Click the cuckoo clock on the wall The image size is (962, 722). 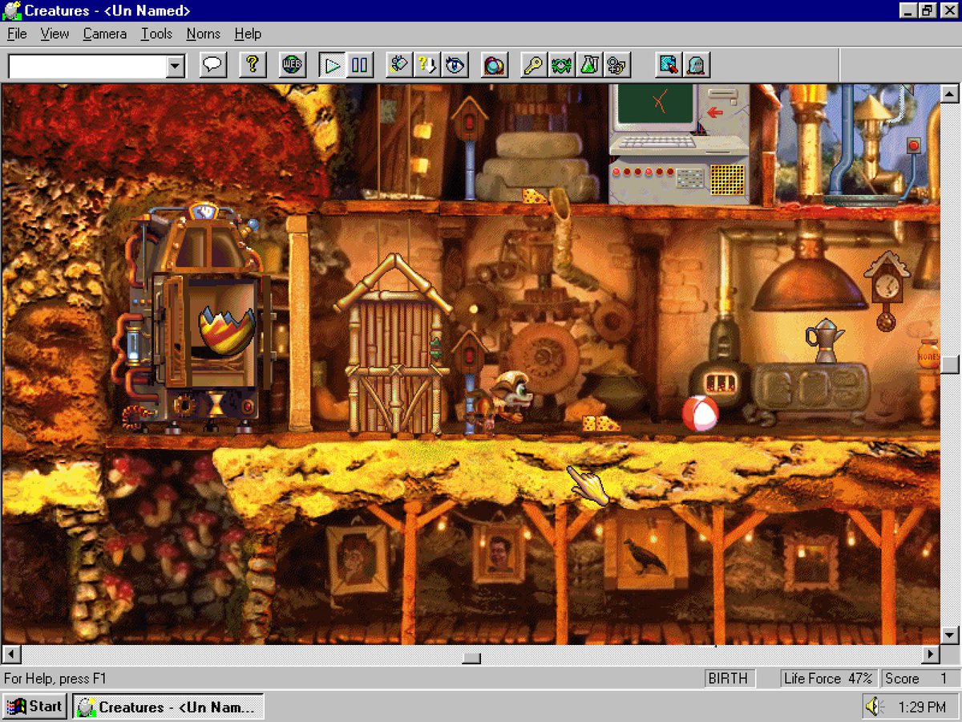click(886, 289)
